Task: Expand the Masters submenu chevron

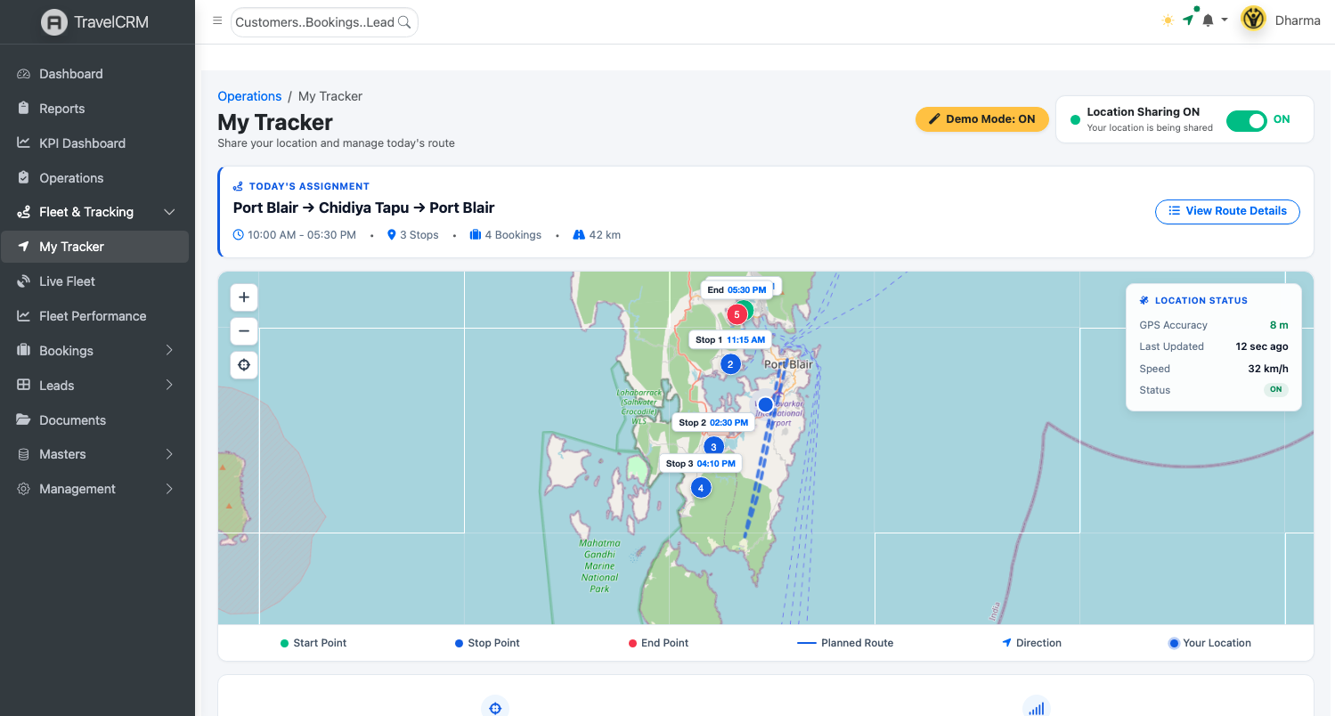Action: click(169, 454)
